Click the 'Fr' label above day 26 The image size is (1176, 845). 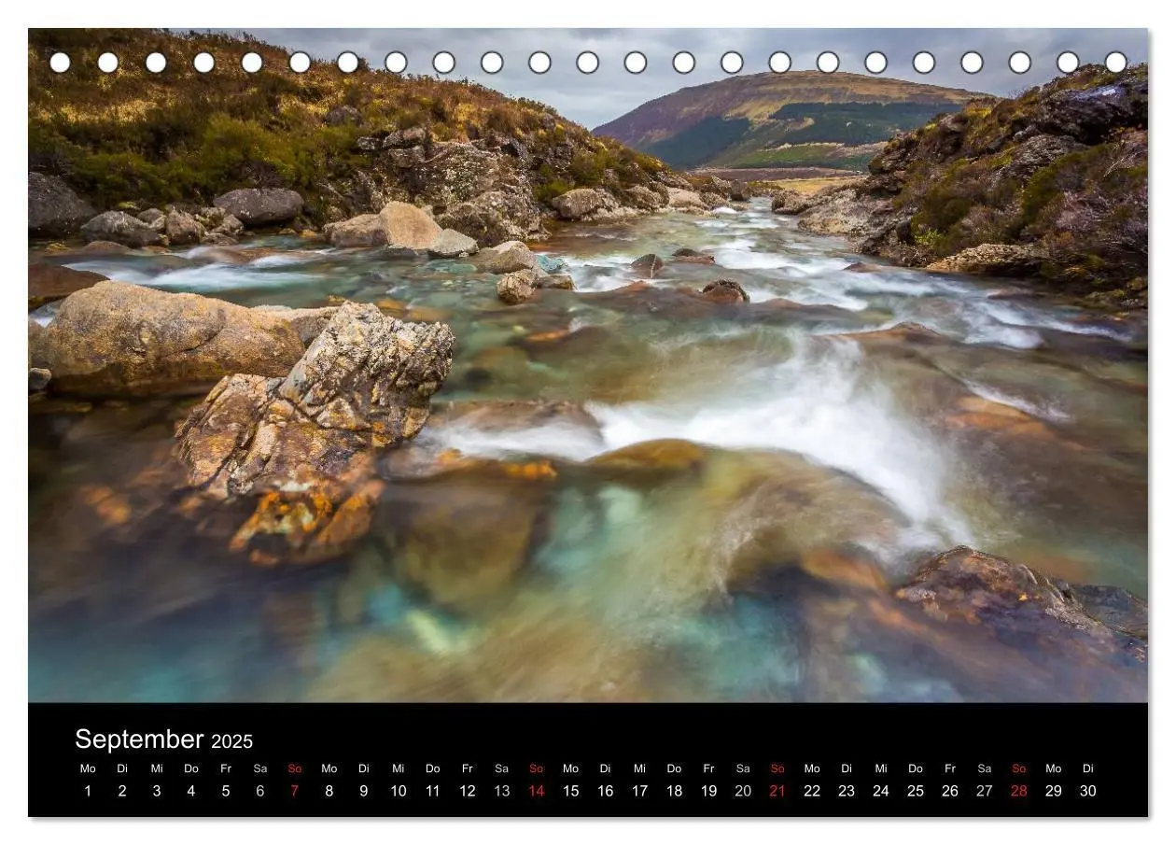coord(951,768)
